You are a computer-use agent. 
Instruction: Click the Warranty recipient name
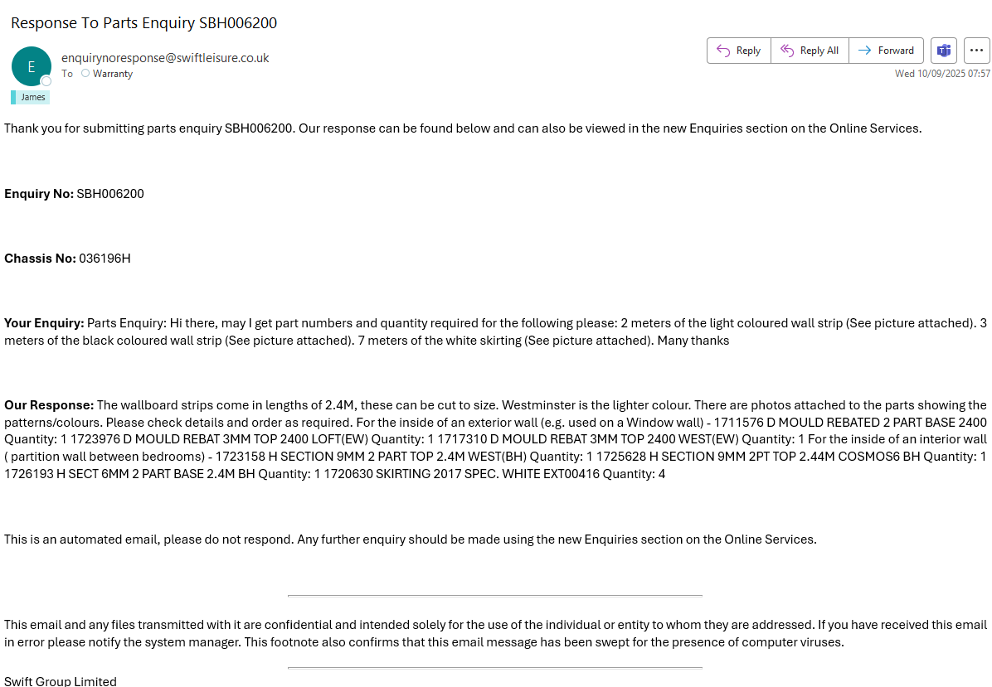[x=112, y=74]
